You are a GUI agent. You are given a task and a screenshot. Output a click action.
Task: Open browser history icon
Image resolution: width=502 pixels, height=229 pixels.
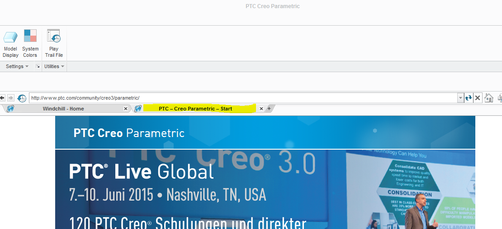(x=21, y=98)
